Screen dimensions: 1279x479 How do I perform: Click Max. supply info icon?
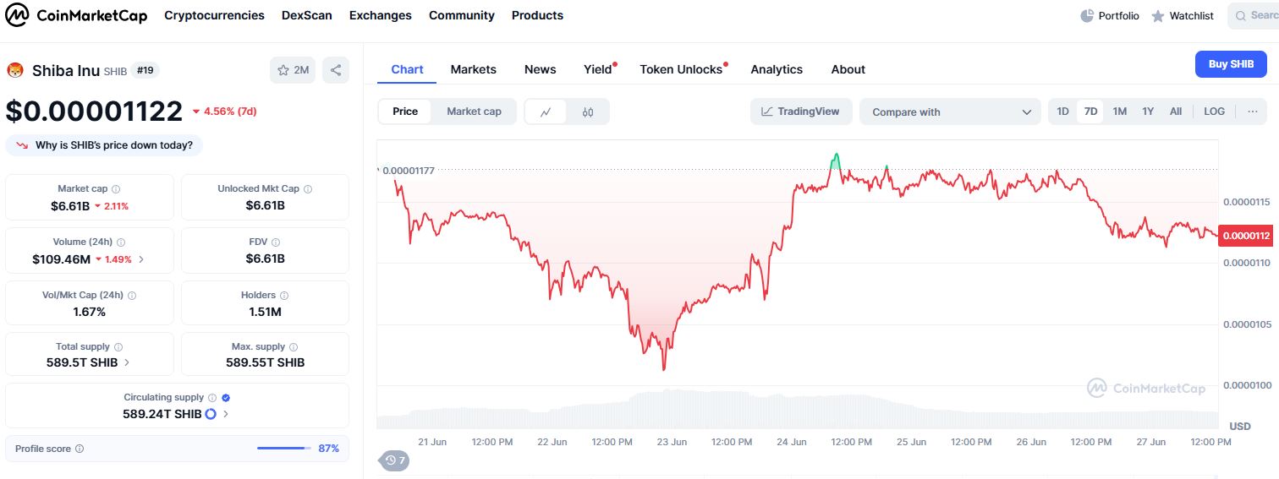[x=294, y=347]
